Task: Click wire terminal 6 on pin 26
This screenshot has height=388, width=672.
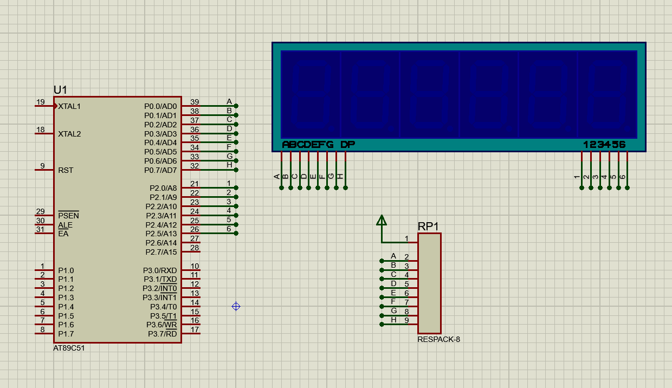Action: pyautogui.click(x=236, y=234)
